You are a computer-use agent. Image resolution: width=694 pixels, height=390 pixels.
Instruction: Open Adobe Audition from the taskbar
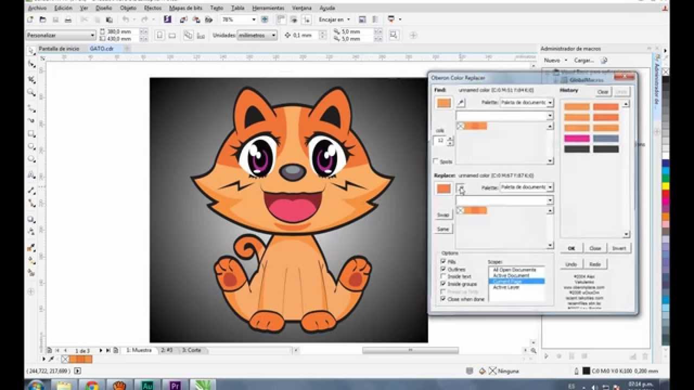[x=147, y=385]
